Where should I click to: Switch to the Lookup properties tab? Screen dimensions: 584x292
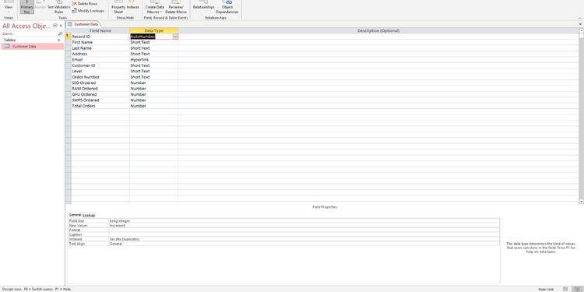tap(89, 215)
